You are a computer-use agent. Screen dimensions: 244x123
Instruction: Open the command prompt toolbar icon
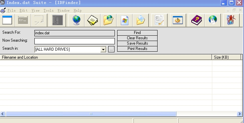[23, 20]
